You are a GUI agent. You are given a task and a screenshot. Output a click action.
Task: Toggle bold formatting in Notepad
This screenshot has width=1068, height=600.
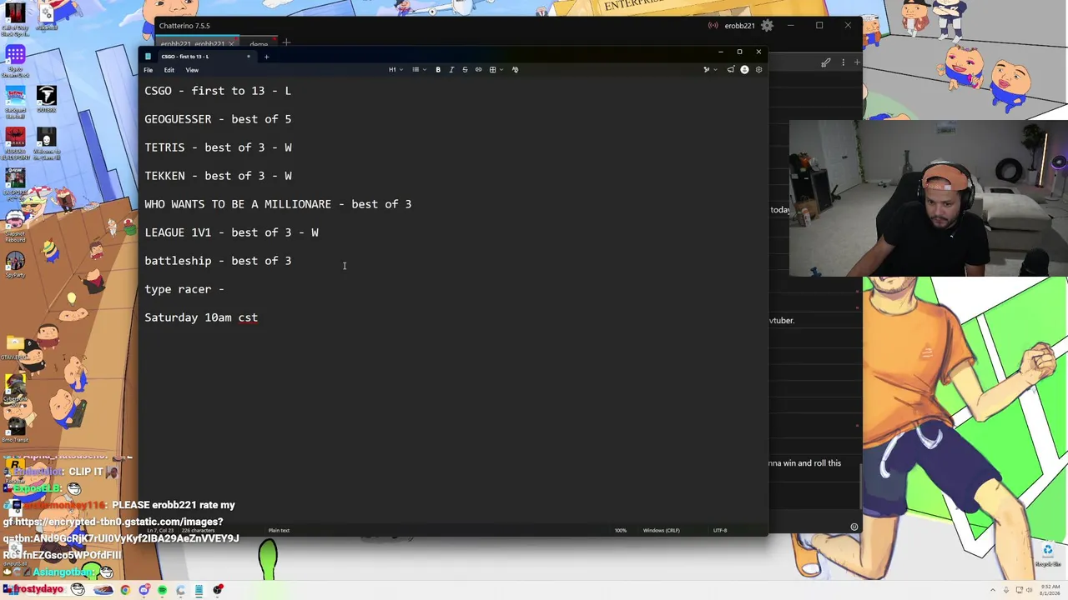(x=438, y=70)
